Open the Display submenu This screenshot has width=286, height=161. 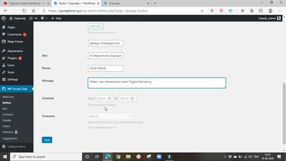[7, 120]
